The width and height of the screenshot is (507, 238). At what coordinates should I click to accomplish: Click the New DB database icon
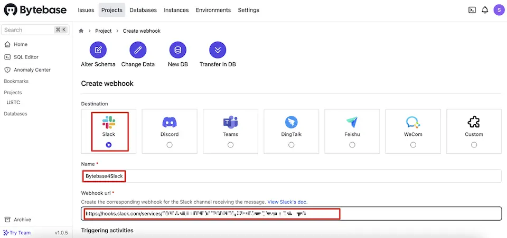point(178,50)
